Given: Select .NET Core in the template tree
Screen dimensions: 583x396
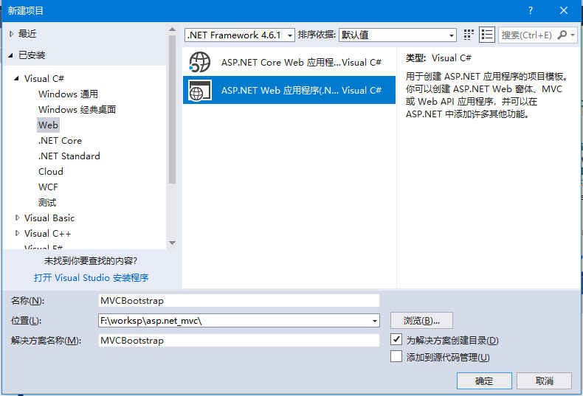Looking at the screenshot, I should click(60, 140).
